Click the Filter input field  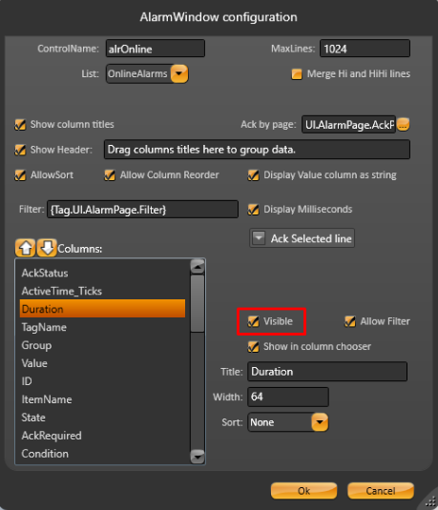pos(142,210)
